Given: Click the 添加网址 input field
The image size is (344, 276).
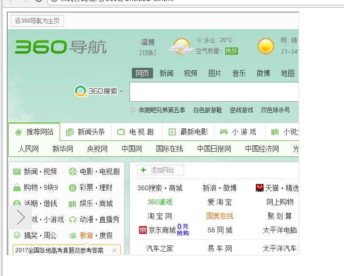Looking at the screenshot, I should (160, 170).
